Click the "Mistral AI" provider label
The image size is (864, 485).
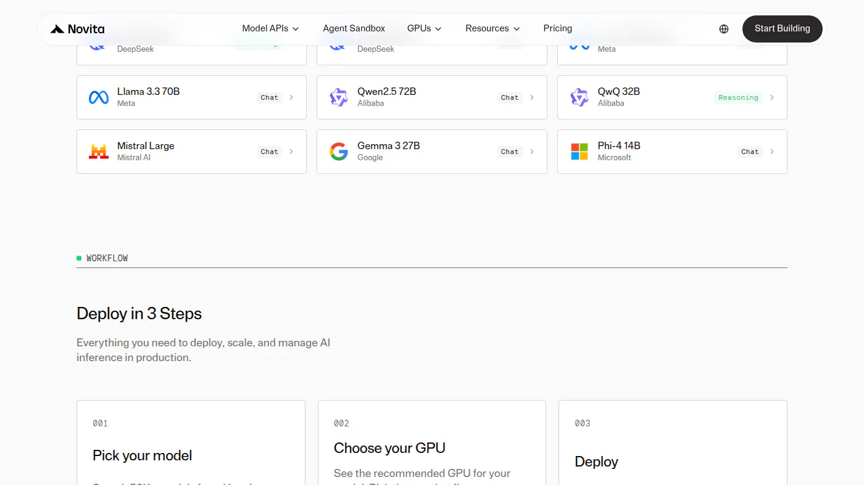(x=134, y=157)
